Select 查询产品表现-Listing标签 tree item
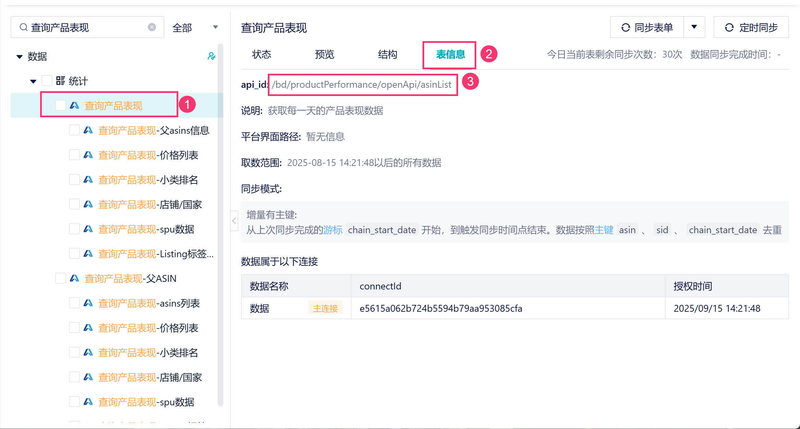The width and height of the screenshot is (800, 429). [x=156, y=254]
